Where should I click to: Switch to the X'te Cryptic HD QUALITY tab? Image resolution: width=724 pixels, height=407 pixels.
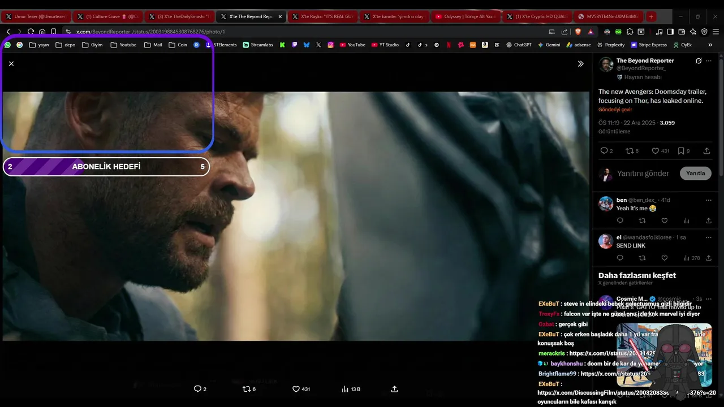pos(537,16)
